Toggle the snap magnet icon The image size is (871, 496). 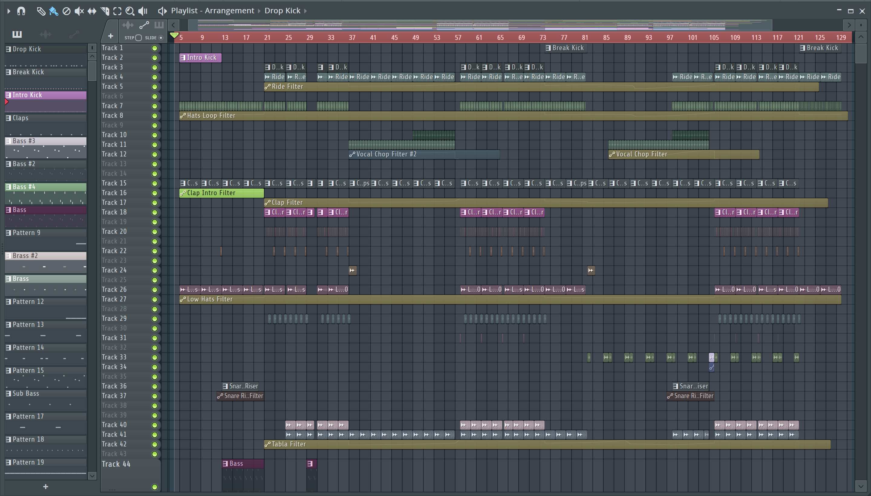(x=21, y=11)
